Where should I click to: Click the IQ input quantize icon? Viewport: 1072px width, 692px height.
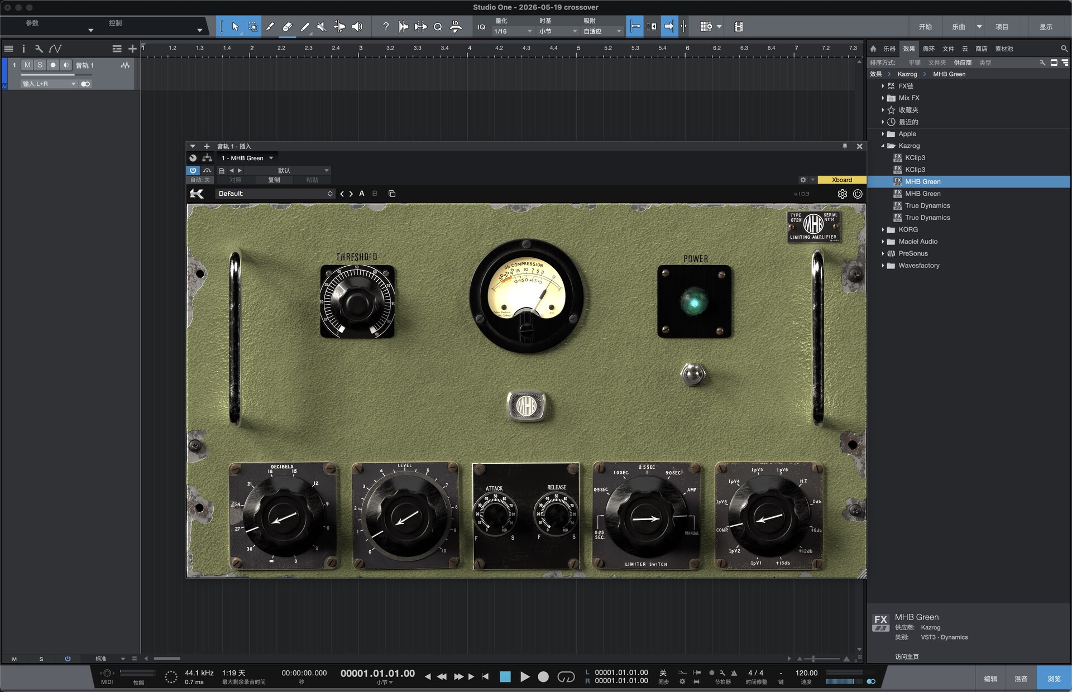coord(481,27)
